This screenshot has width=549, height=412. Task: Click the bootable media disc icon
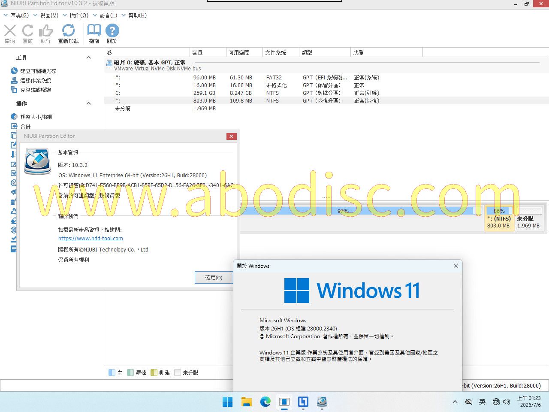click(x=14, y=71)
